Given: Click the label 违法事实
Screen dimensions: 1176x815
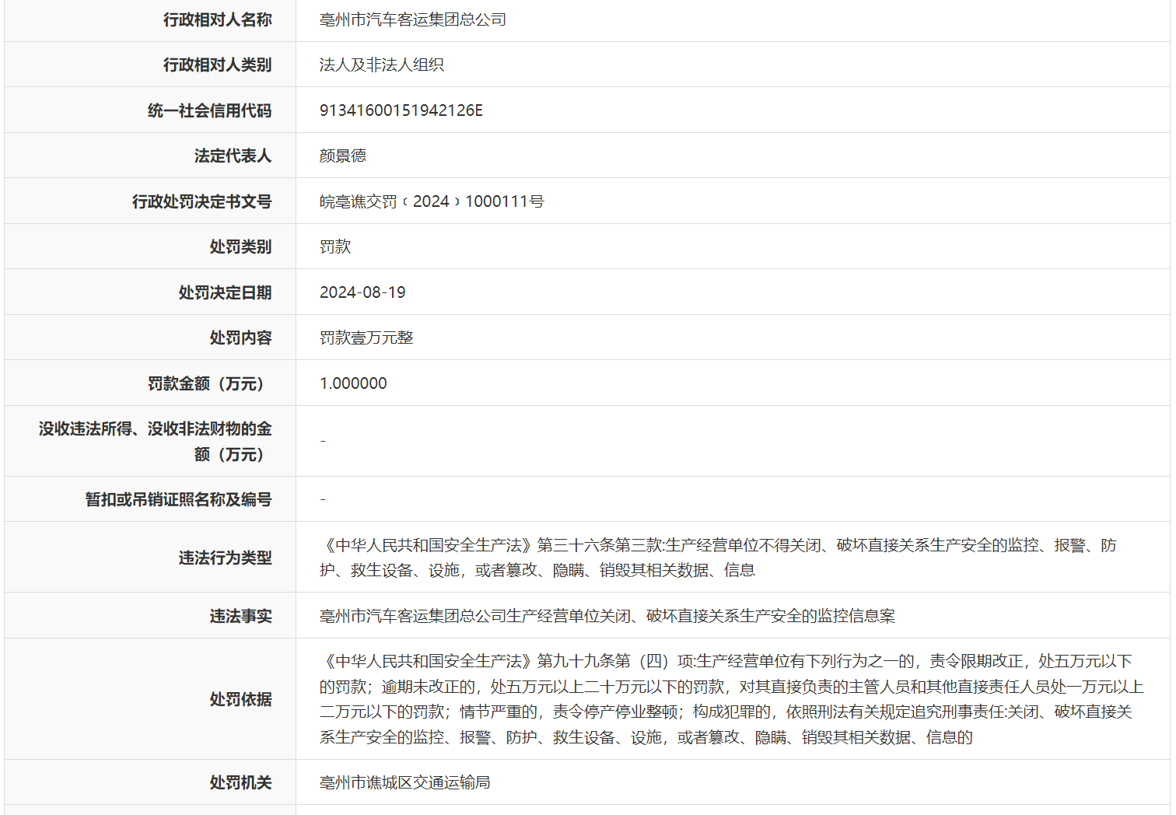Looking at the screenshot, I should (x=240, y=616).
